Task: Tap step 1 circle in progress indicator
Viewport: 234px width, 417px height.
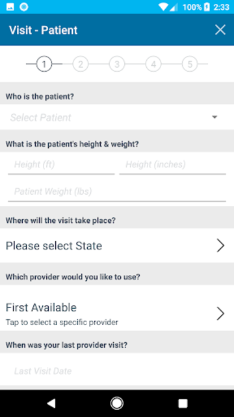Action: click(44, 64)
